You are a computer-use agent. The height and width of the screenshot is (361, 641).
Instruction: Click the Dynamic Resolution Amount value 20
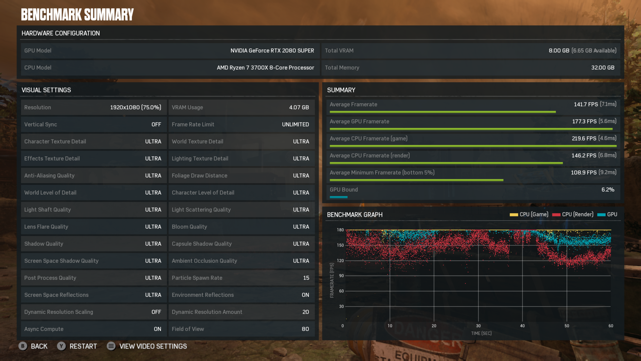pyautogui.click(x=305, y=312)
